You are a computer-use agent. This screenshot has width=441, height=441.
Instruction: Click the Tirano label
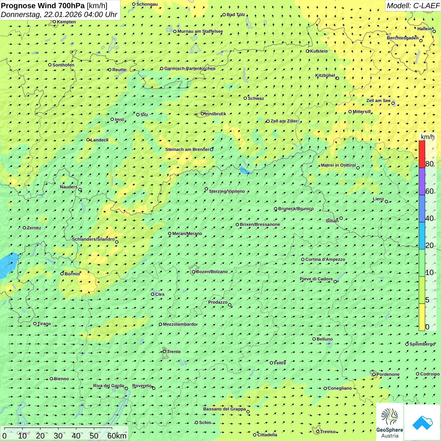click(x=44, y=324)
